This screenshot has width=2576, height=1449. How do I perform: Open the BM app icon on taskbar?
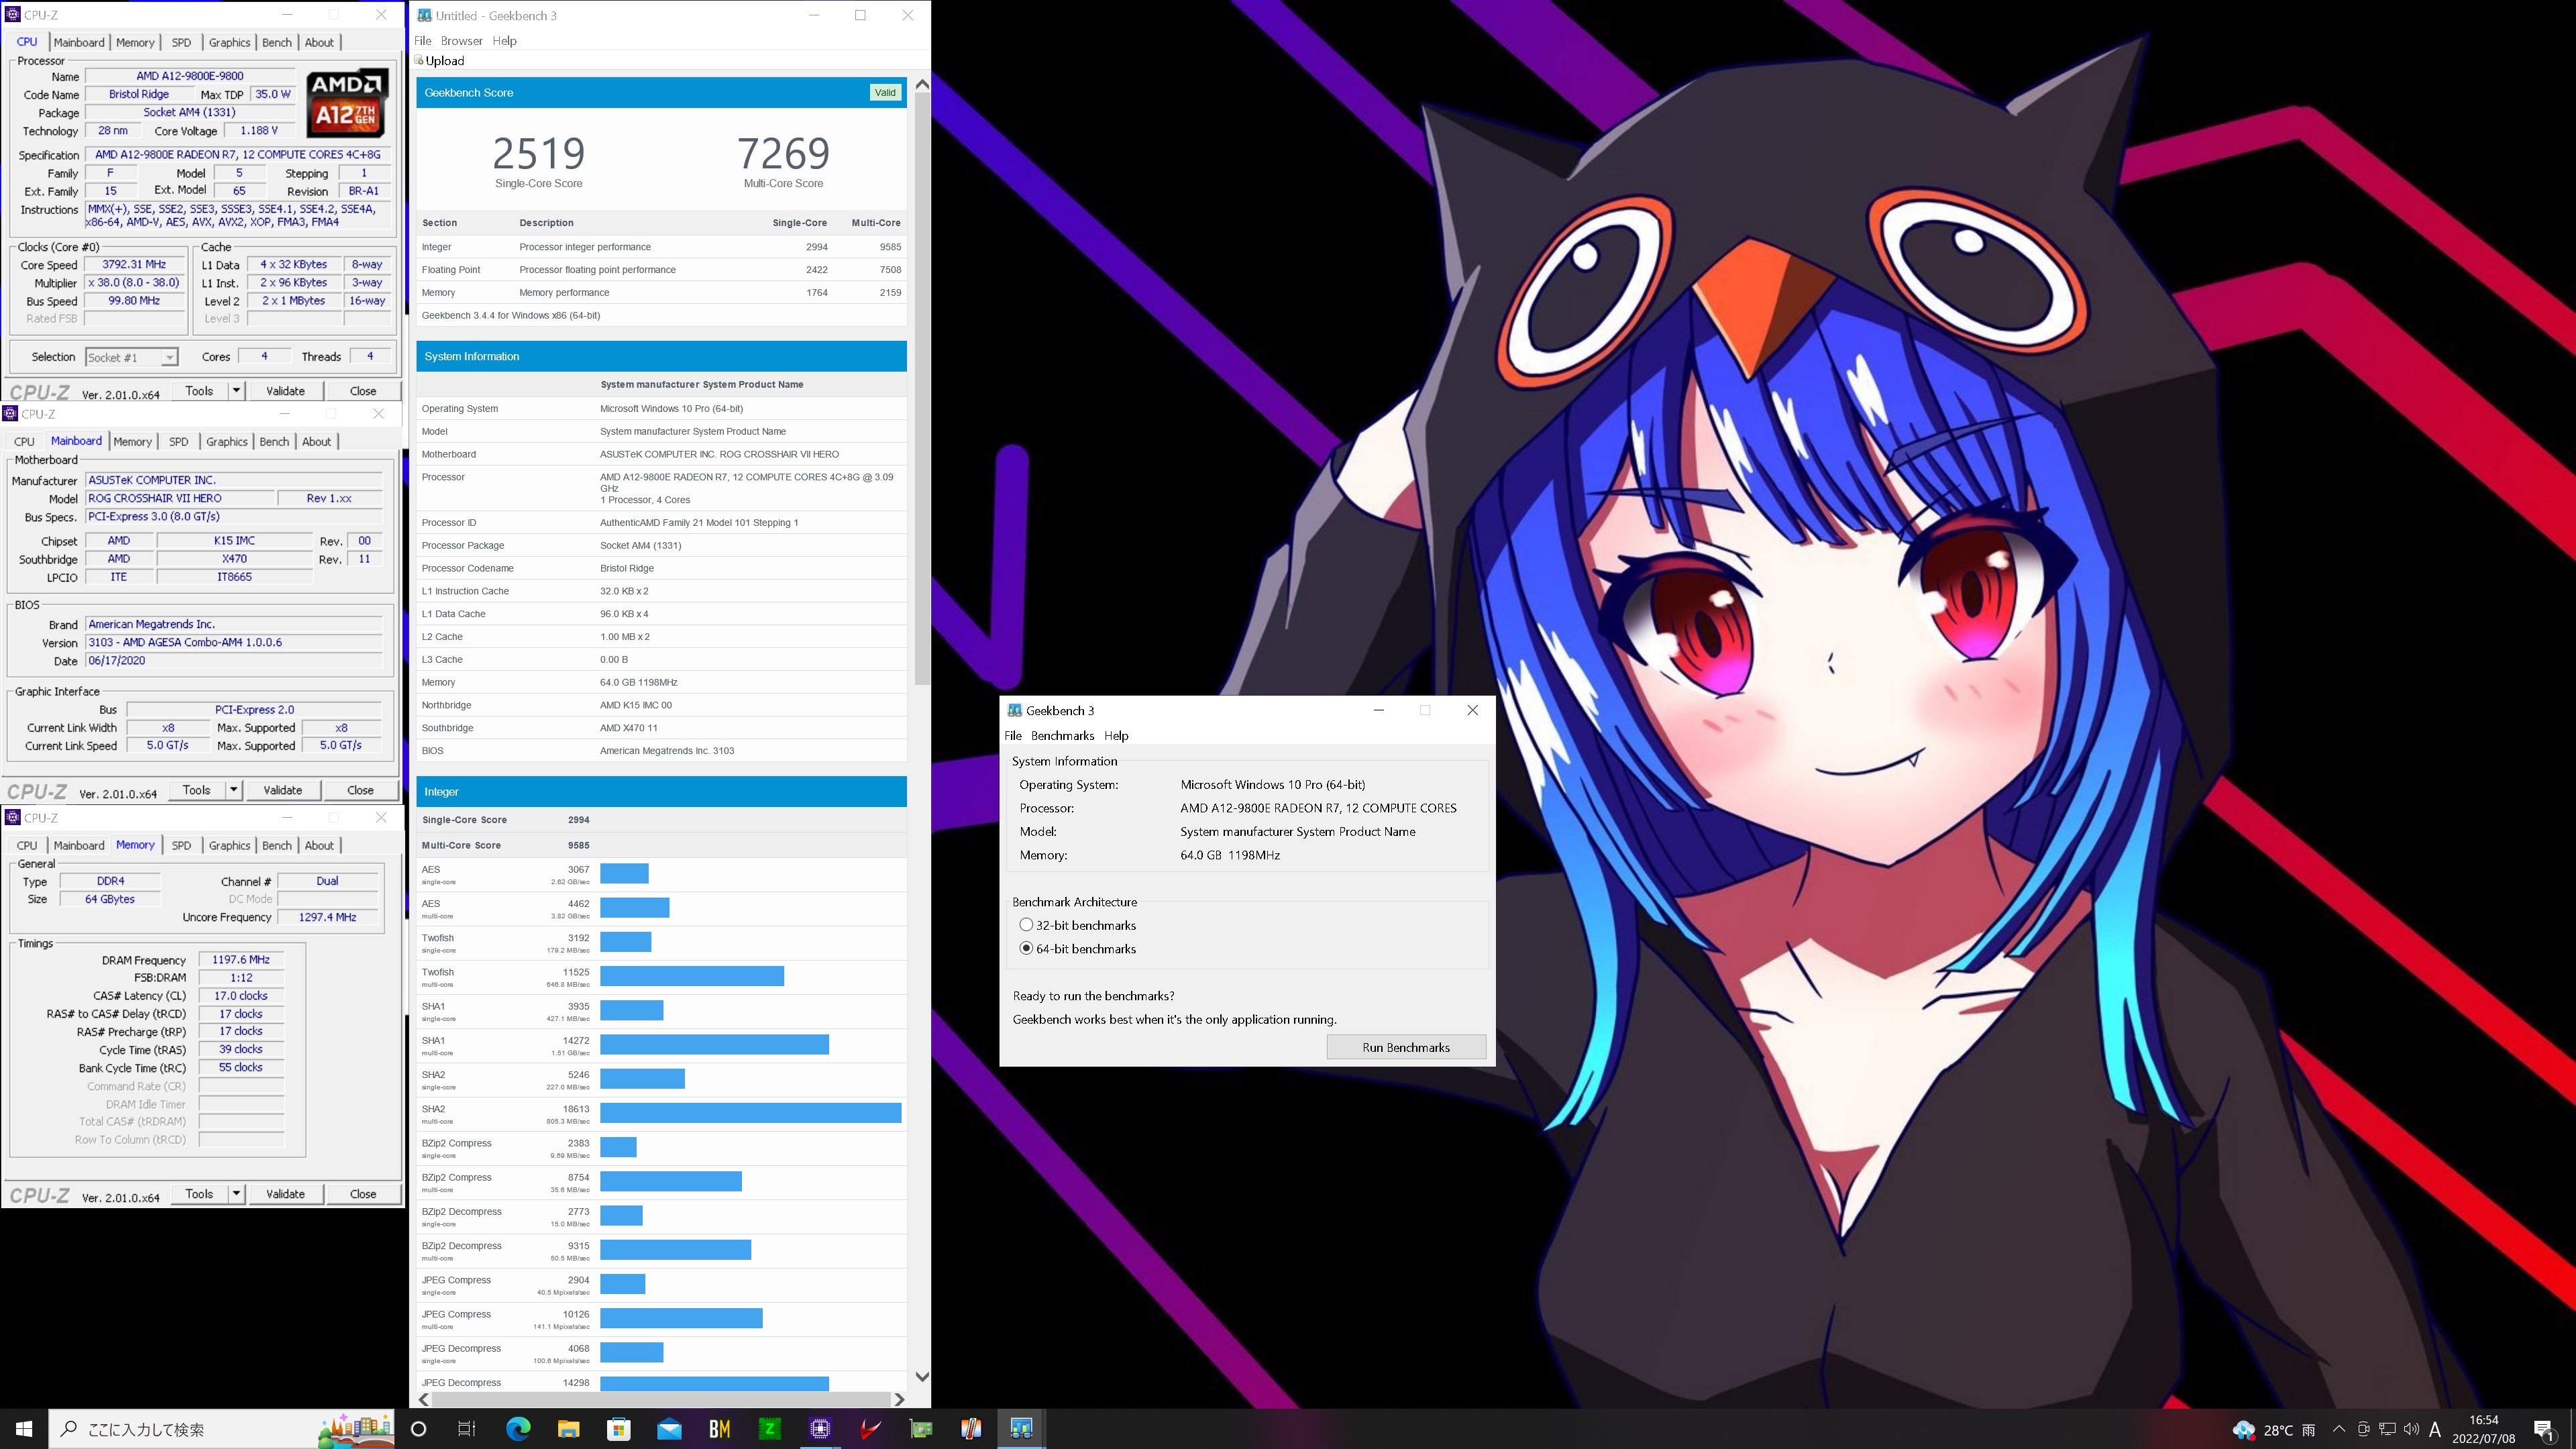click(719, 1429)
